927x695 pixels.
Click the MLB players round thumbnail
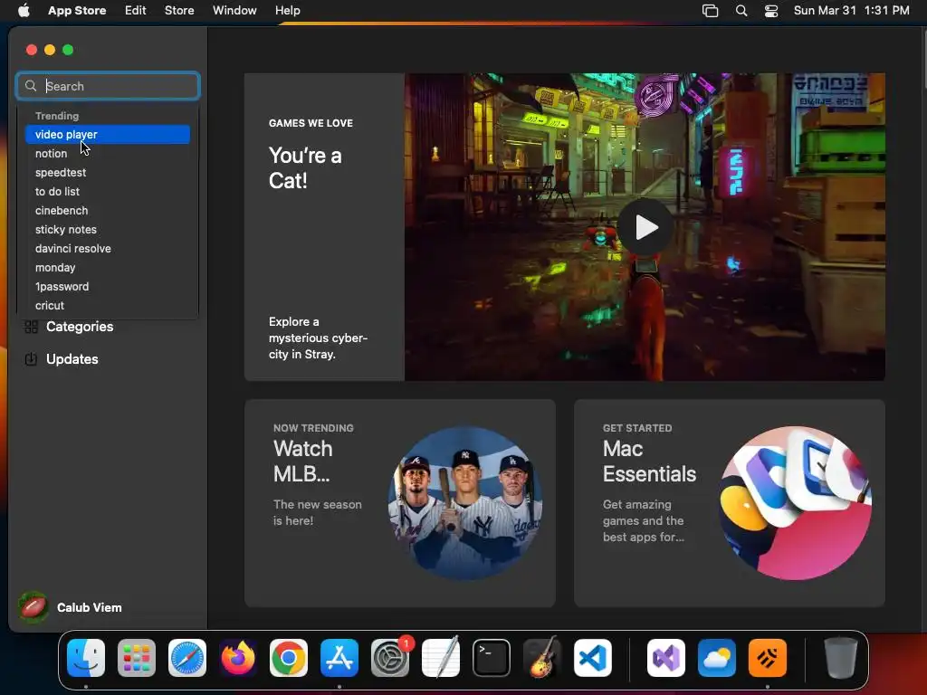(x=465, y=503)
